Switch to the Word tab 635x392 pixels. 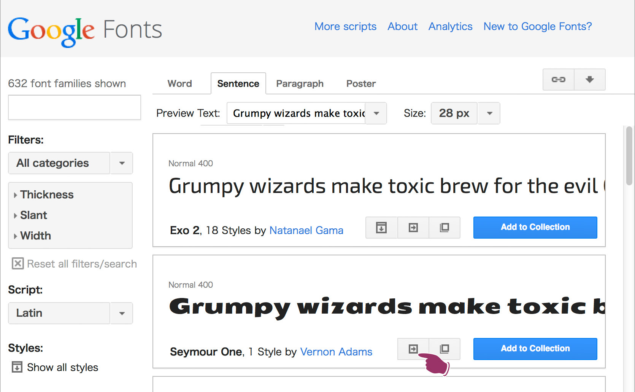(179, 84)
